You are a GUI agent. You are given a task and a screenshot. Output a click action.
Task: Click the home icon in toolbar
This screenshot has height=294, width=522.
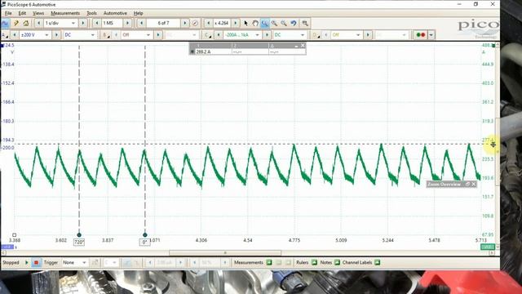tap(26, 24)
